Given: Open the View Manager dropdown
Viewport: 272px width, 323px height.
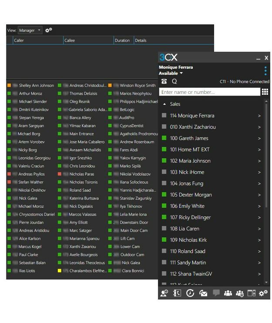Looking at the screenshot, I should [30, 30].
